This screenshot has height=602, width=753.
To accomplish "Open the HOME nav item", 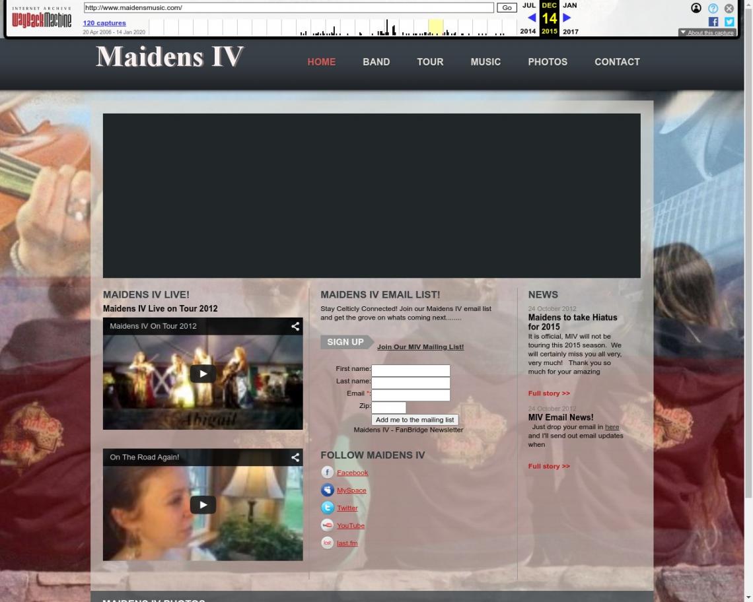I will [x=321, y=62].
